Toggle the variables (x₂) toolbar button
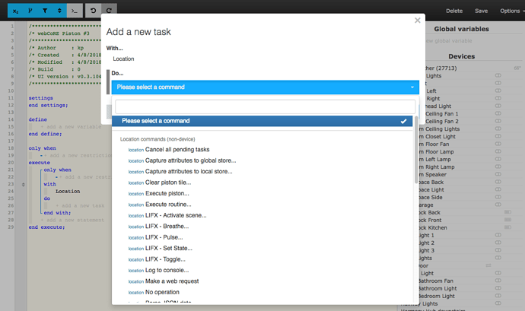The height and width of the screenshot is (311, 525). [15, 11]
